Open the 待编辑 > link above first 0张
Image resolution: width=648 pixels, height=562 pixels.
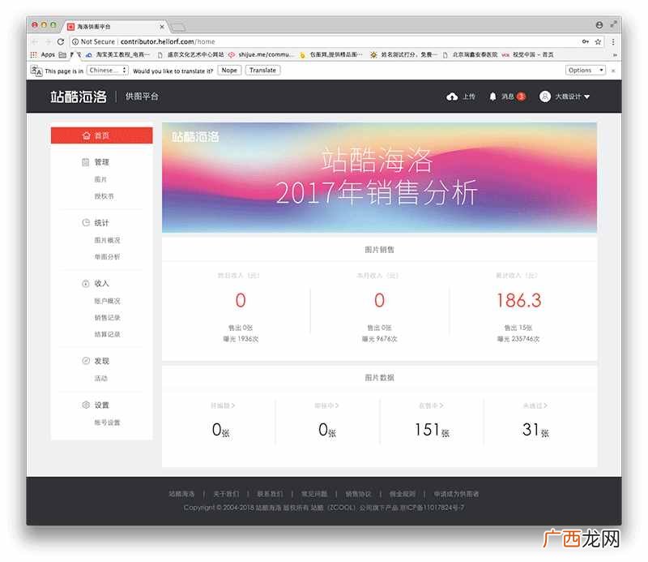coord(223,405)
